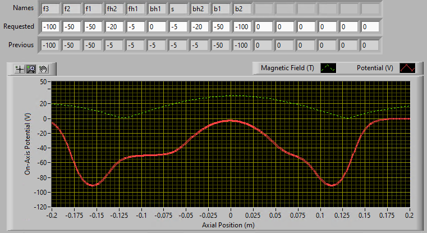The image size is (427, 233).
Task: Click the Axial Position (m) axis title
Action: [228, 225]
